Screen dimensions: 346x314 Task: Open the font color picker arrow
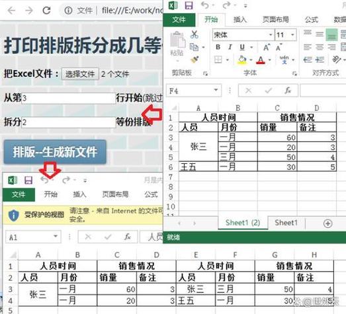pos(270,59)
